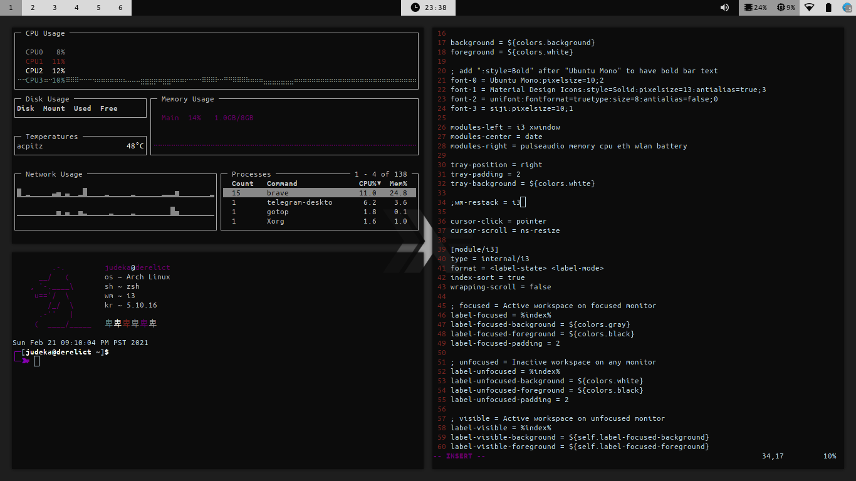Click the [judeka@derelict ~]$ prompt text
This screenshot has width=856, height=481.
click(65, 352)
